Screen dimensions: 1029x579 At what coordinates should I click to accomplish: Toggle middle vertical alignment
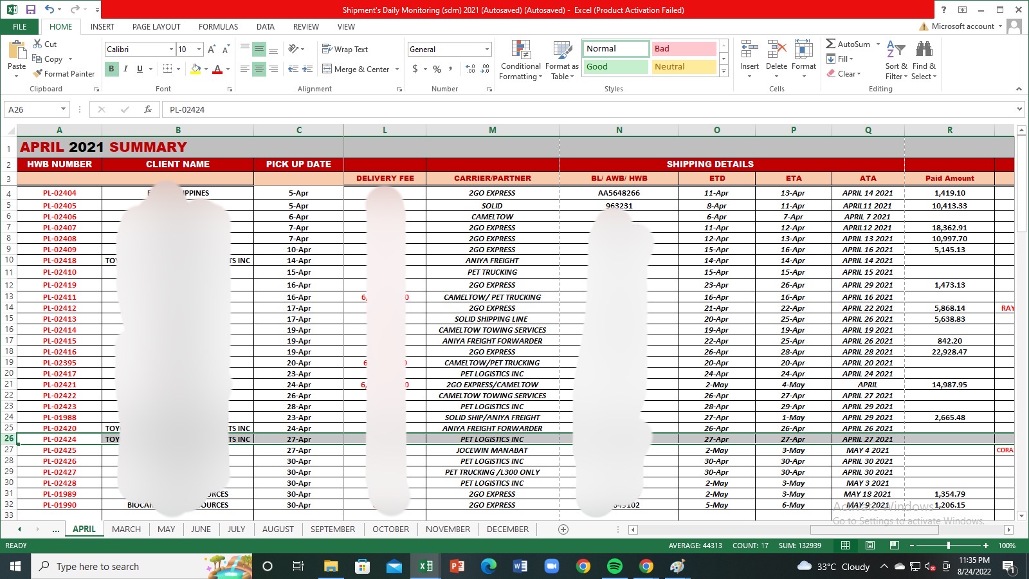tap(259, 49)
